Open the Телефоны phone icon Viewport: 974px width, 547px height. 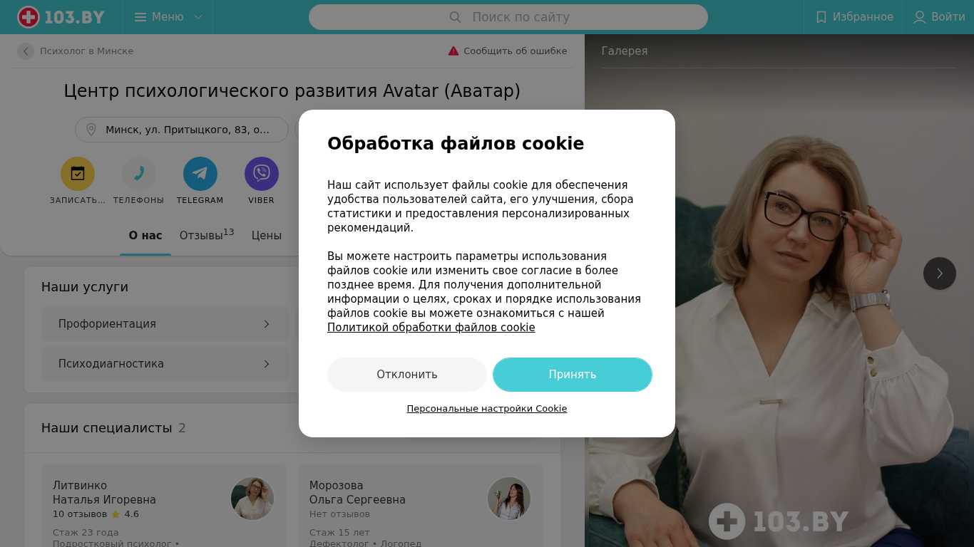coord(139,174)
